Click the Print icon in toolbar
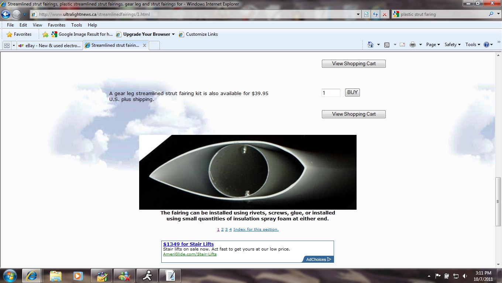 coord(413,45)
